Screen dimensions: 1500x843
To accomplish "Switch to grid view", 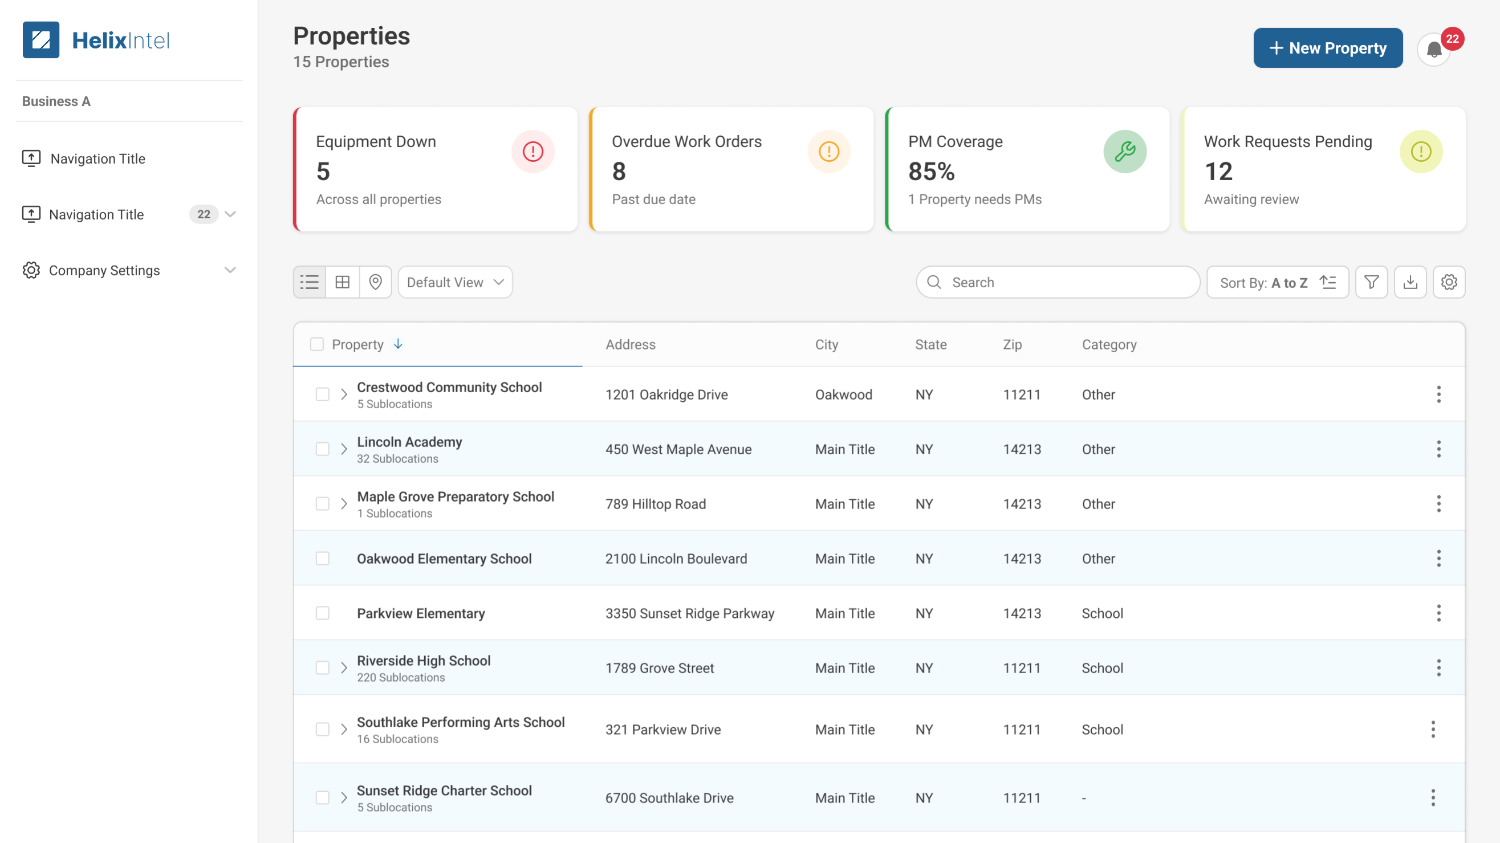I will [x=343, y=282].
